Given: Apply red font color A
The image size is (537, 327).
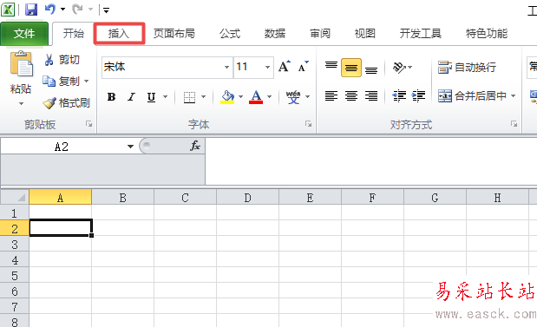Looking at the screenshot, I should point(256,97).
